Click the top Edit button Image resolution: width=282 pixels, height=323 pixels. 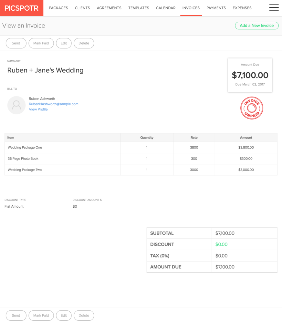64,43
